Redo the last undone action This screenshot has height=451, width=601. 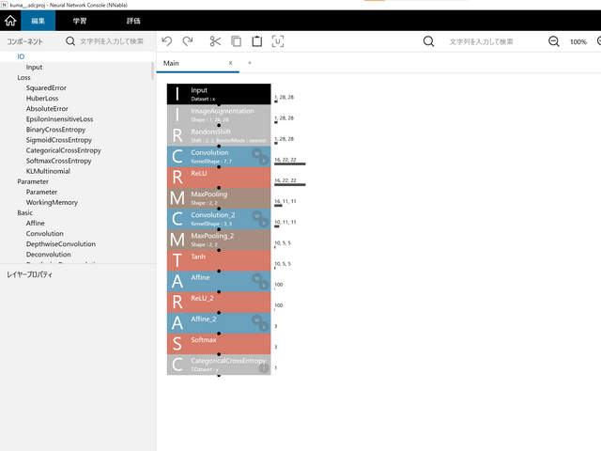click(x=188, y=41)
